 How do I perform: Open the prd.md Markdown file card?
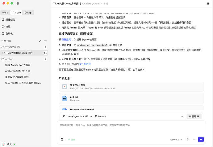tap(131, 98)
